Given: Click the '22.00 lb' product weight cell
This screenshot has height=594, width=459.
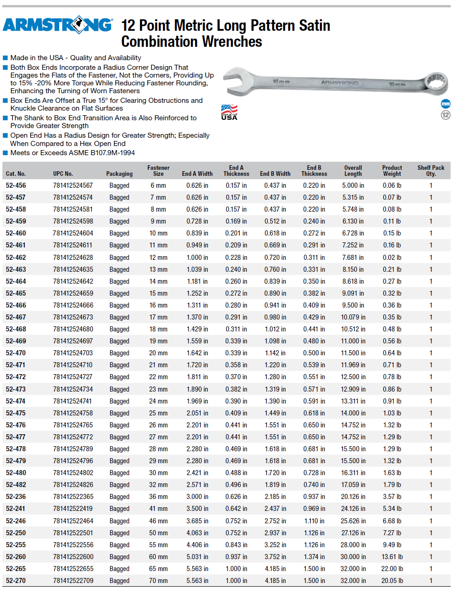Looking at the screenshot, I should (392, 569).
